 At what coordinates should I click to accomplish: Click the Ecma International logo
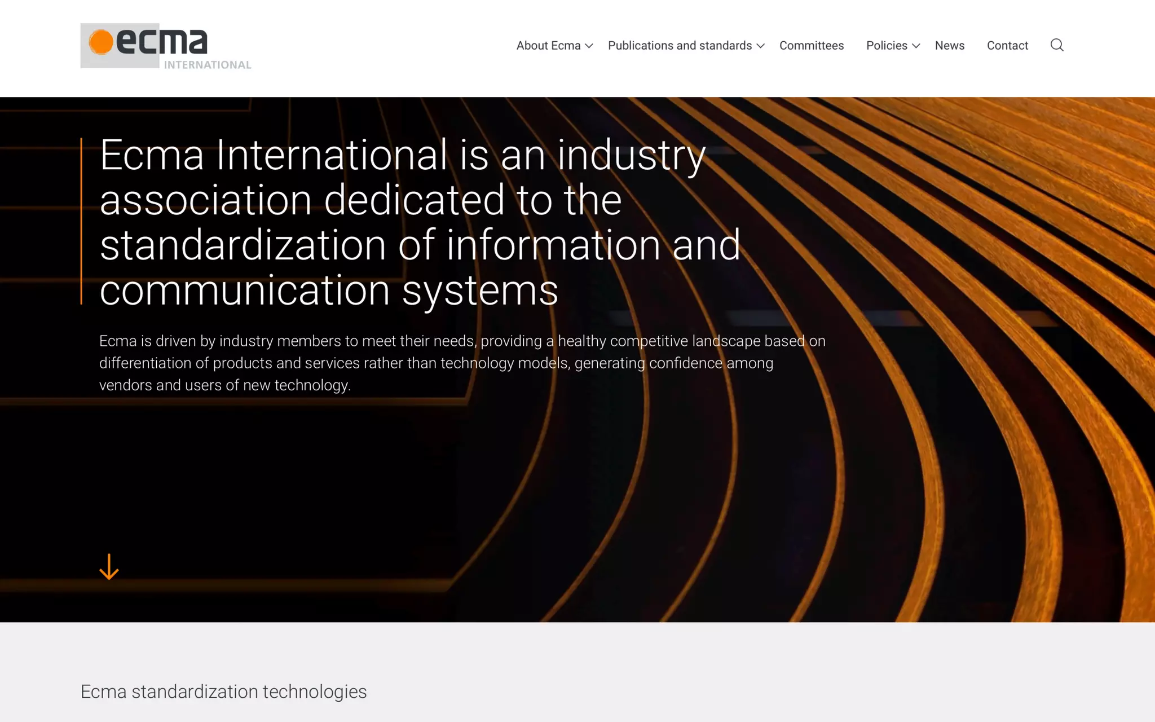tap(162, 43)
